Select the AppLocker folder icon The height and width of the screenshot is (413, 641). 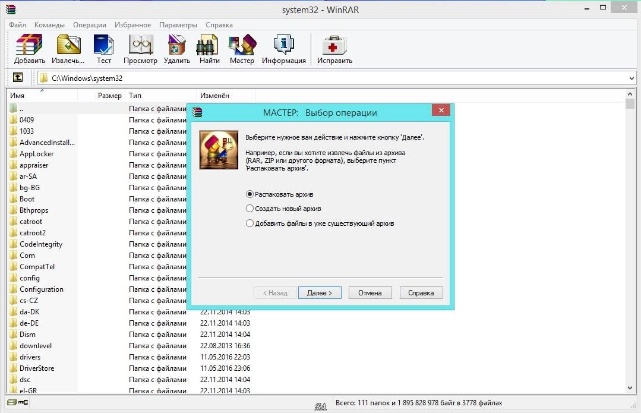tap(14, 154)
